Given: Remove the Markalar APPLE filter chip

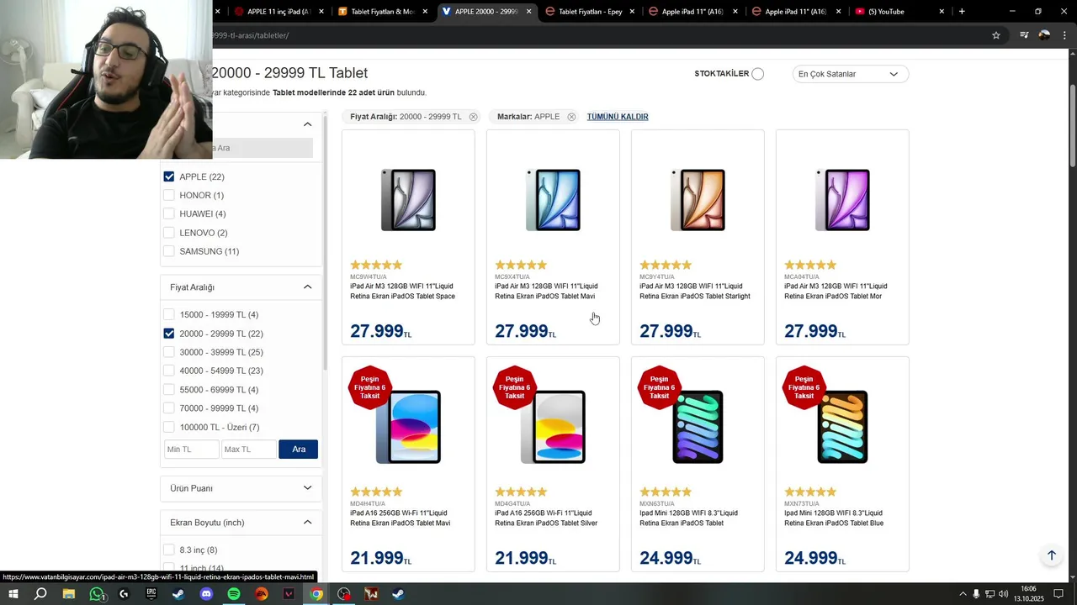Looking at the screenshot, I should pyautogui.click(x=571, y=117).
